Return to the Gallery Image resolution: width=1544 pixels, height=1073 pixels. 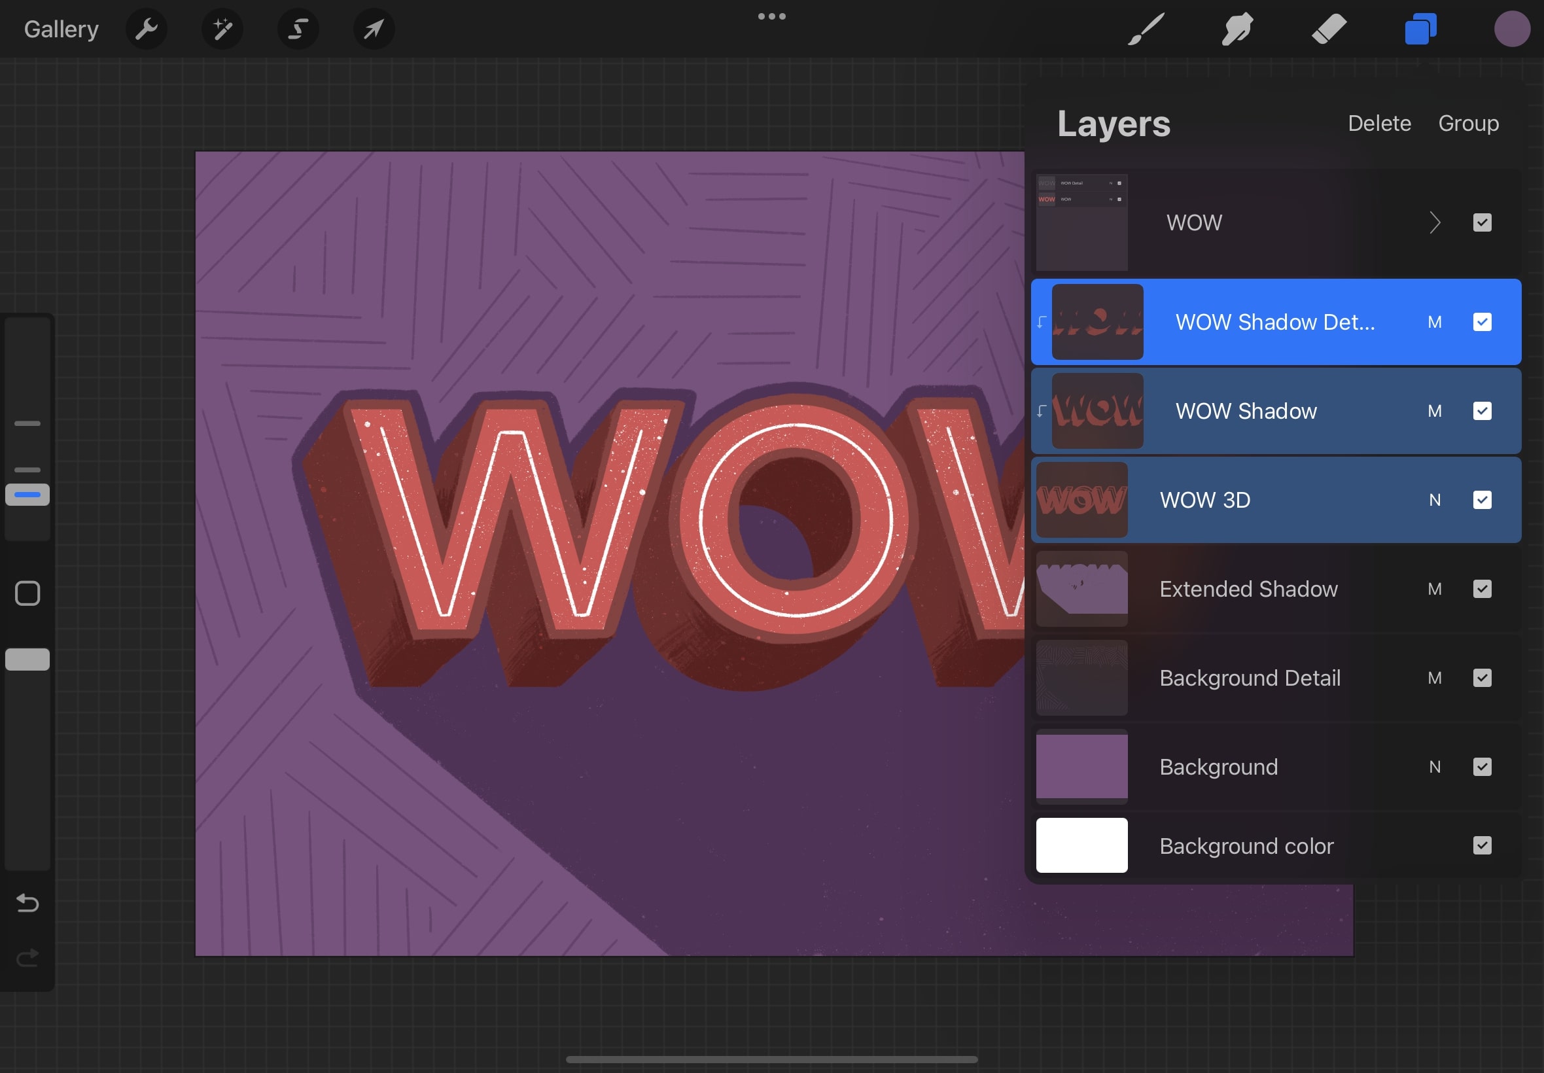click(x=61, y=29)
